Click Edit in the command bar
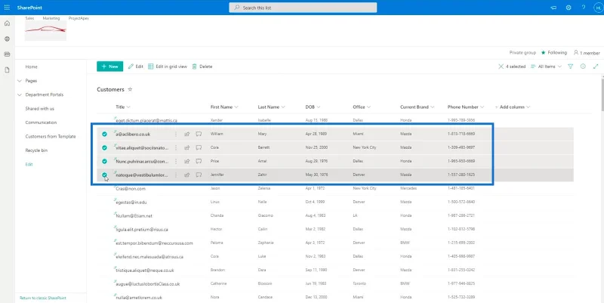This screenshot has width=604, height=303. pyautogui.click(x=136, y=66)
